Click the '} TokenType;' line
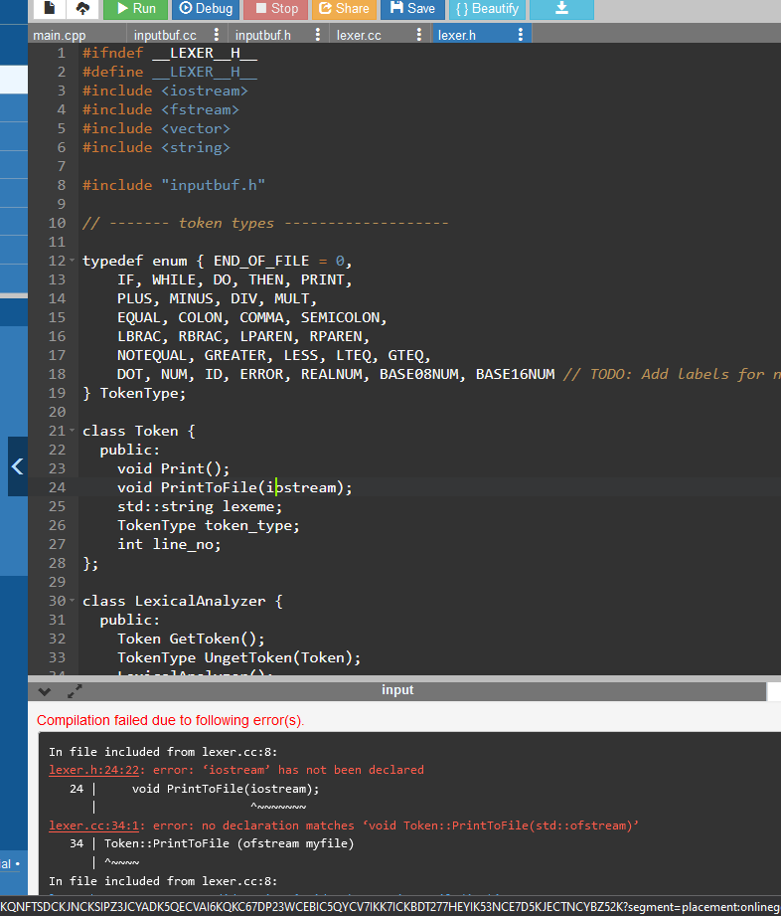 [x=134, y=393]
